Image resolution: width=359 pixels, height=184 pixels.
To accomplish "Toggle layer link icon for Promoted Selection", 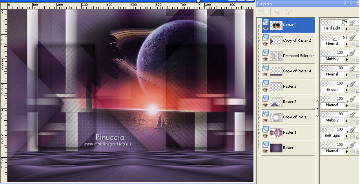I will (352, 53).
